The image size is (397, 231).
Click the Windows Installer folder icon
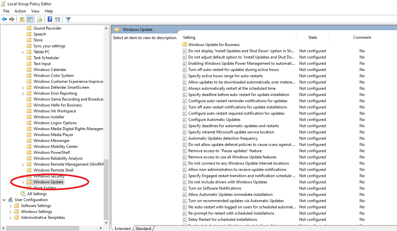[29, 117]
